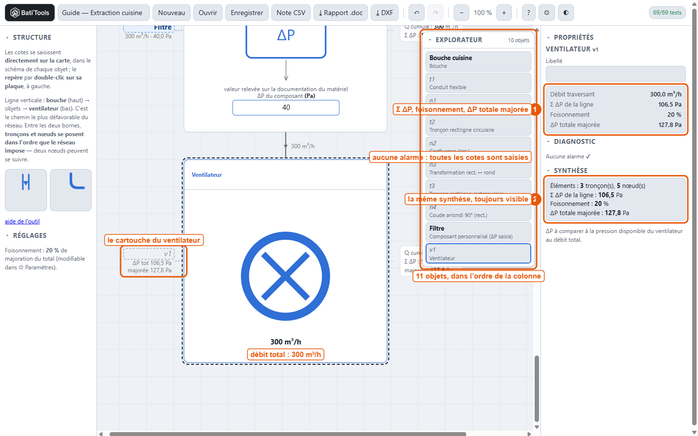698x436 pixels.
Task: Toggle the dark/light contrast theme button
Action: pyautogui.click(x=566, y=13)
